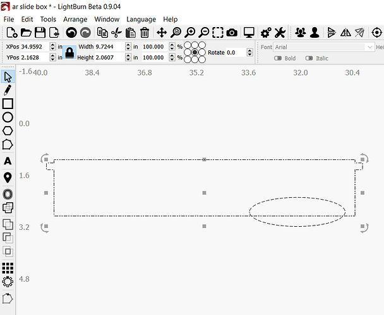The width and height of the screenshot is (384, 315).
Task: Open Grid Array tool
Action: [x=8, y=268]
